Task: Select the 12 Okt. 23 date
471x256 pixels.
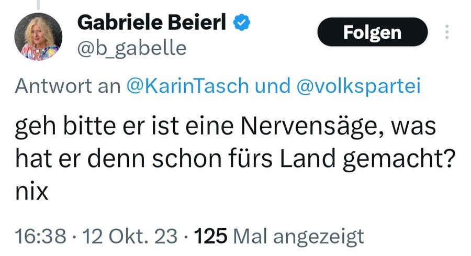Action: [x=130, y=236]
